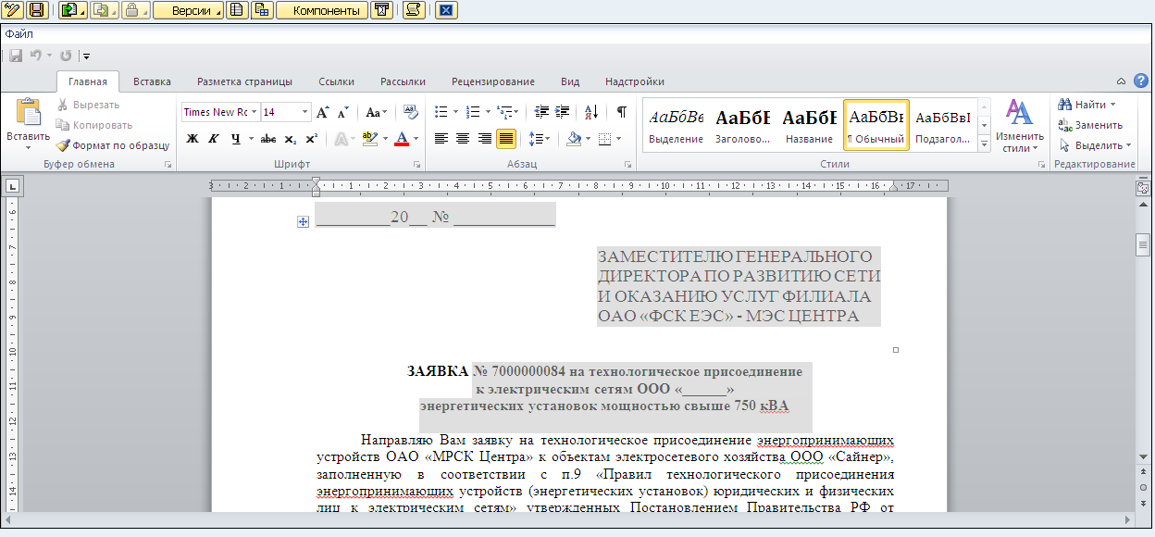Open the font name dropdown

click(255, 112)
